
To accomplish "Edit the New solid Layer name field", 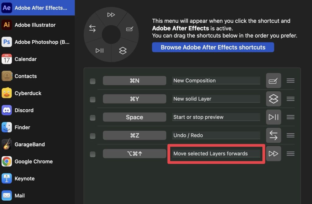I will [216, 99].
